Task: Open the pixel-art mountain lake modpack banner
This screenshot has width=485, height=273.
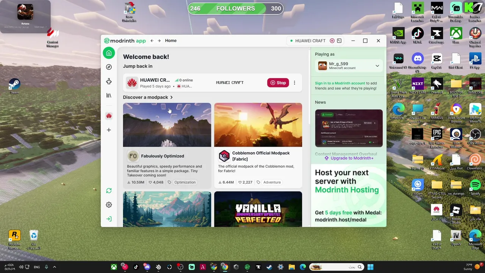Action: click(167, 209)
